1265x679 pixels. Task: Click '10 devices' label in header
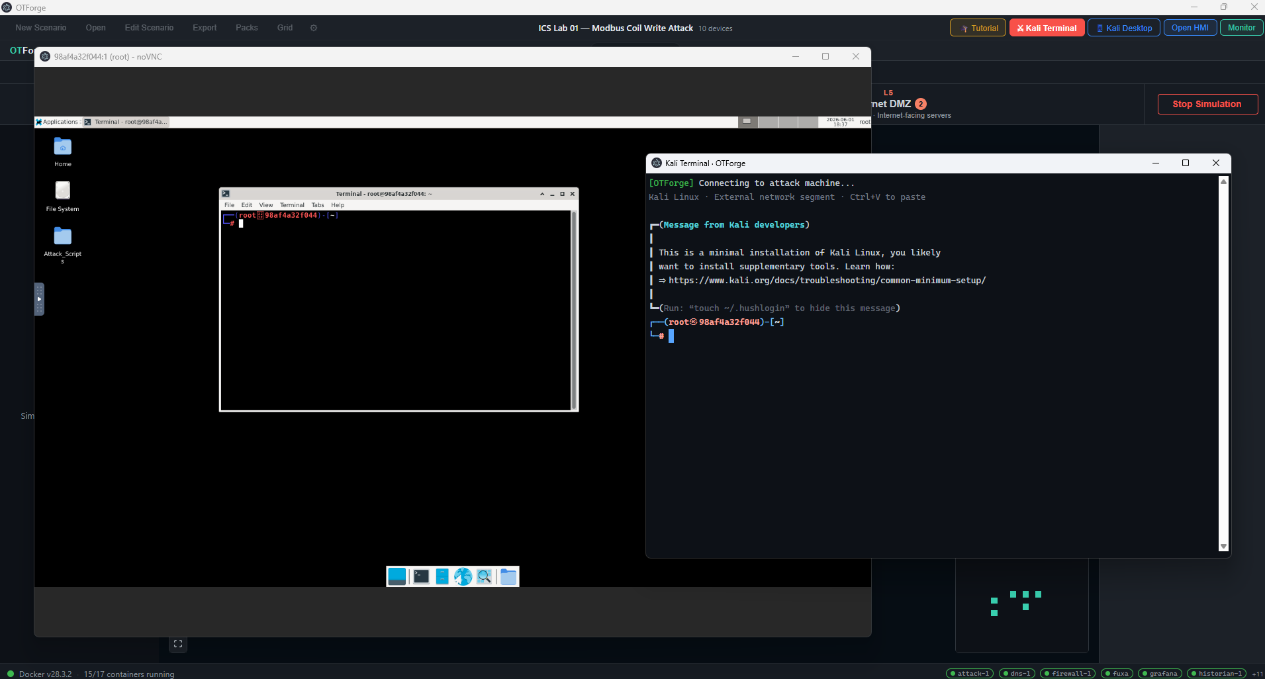point(716,28)
